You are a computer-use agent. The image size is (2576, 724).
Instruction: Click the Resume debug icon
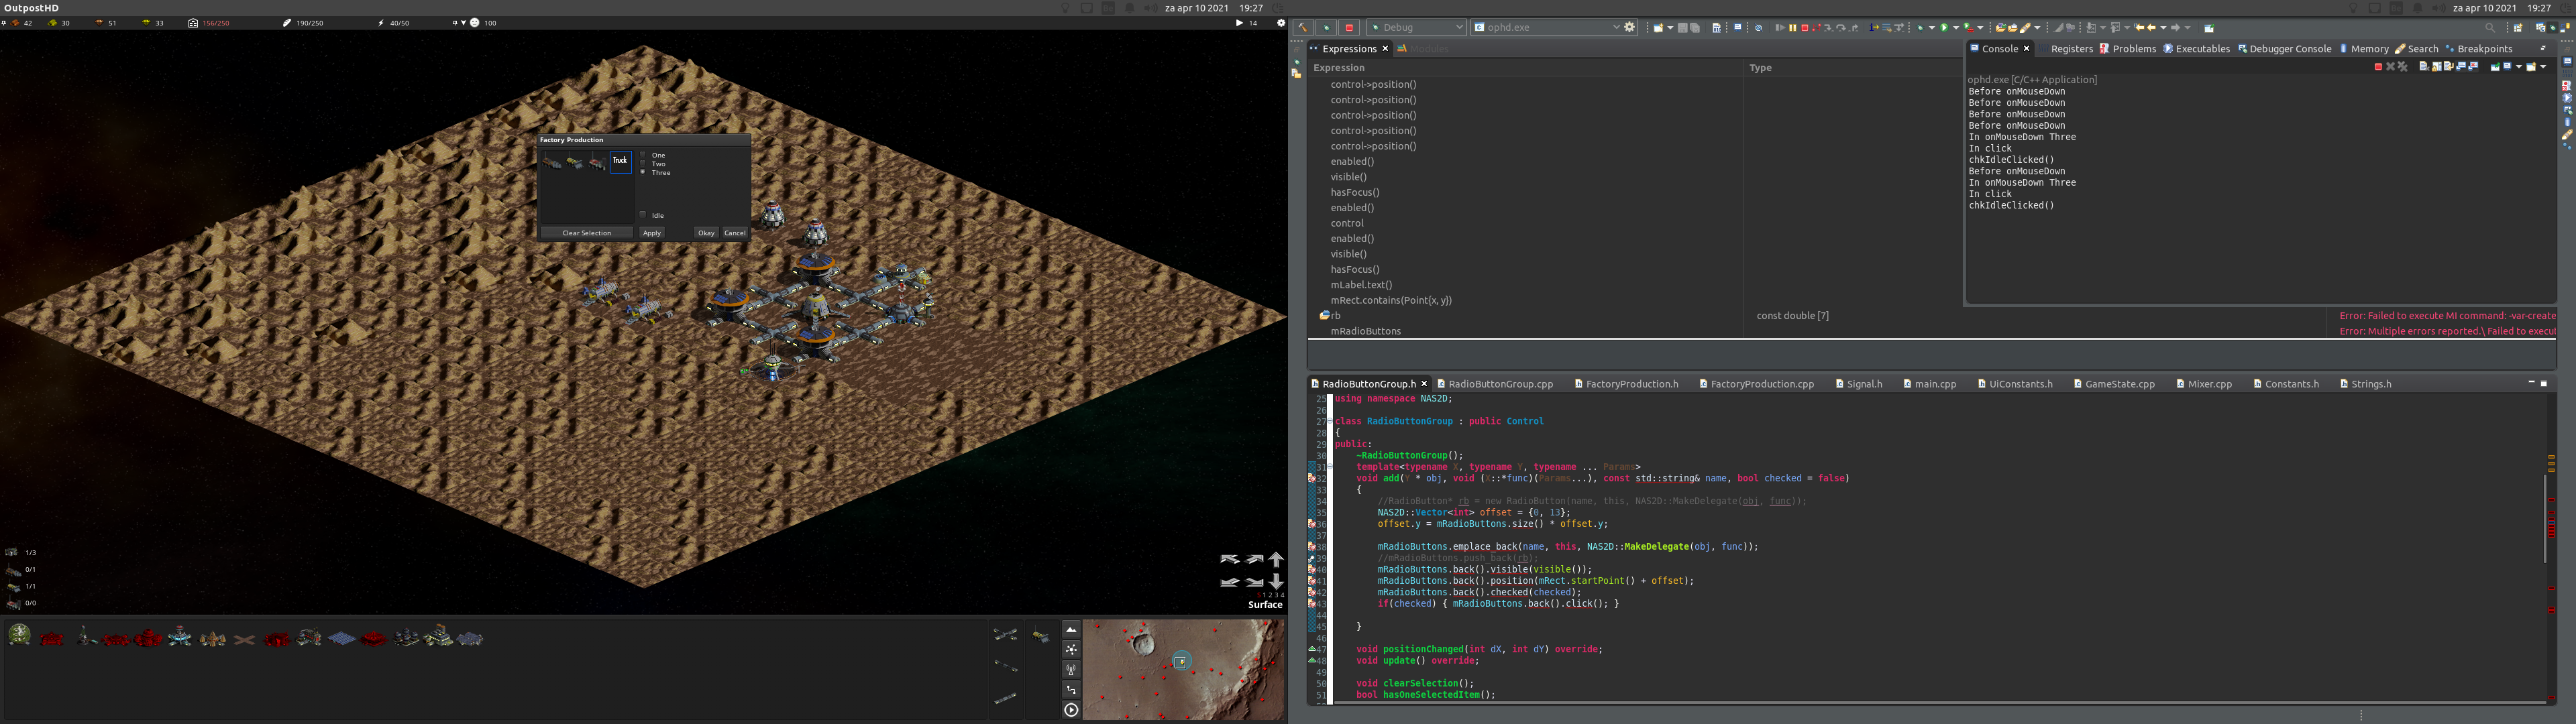pos(1782,28)
